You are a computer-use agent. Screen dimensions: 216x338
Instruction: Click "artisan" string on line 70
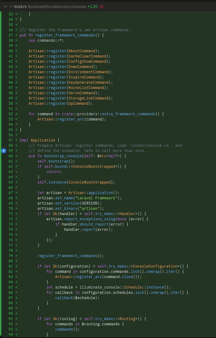point(89,209)
